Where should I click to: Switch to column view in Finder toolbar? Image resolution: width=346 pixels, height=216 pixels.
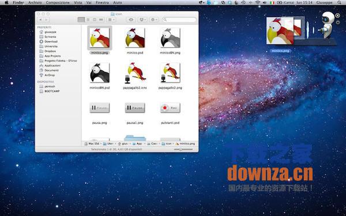click(x=95, y=20)
